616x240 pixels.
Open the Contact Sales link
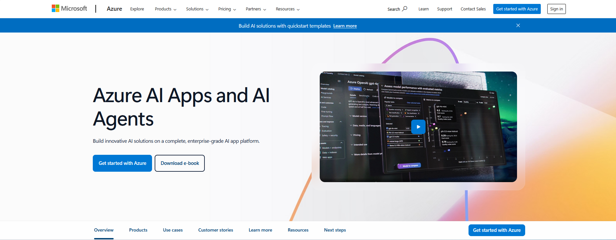473,9
